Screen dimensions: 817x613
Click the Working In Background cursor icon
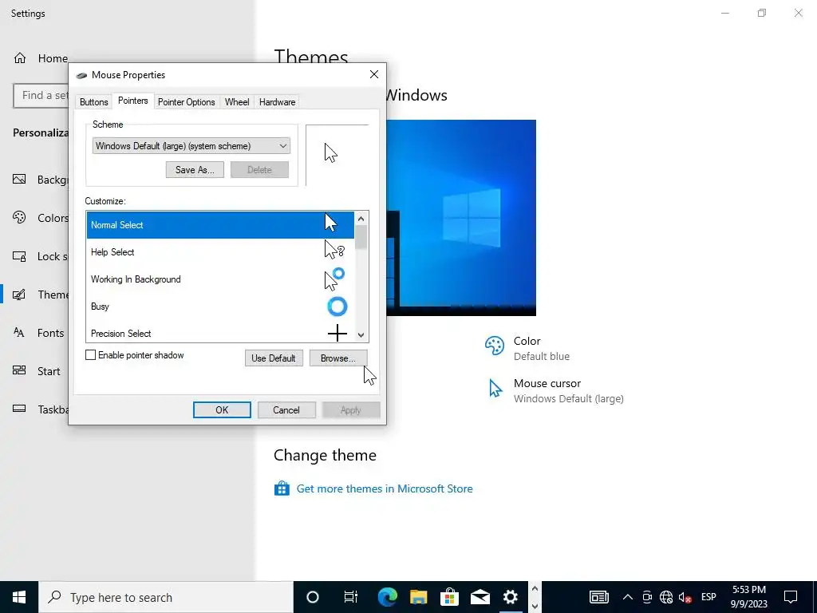[x=334, y=279]
